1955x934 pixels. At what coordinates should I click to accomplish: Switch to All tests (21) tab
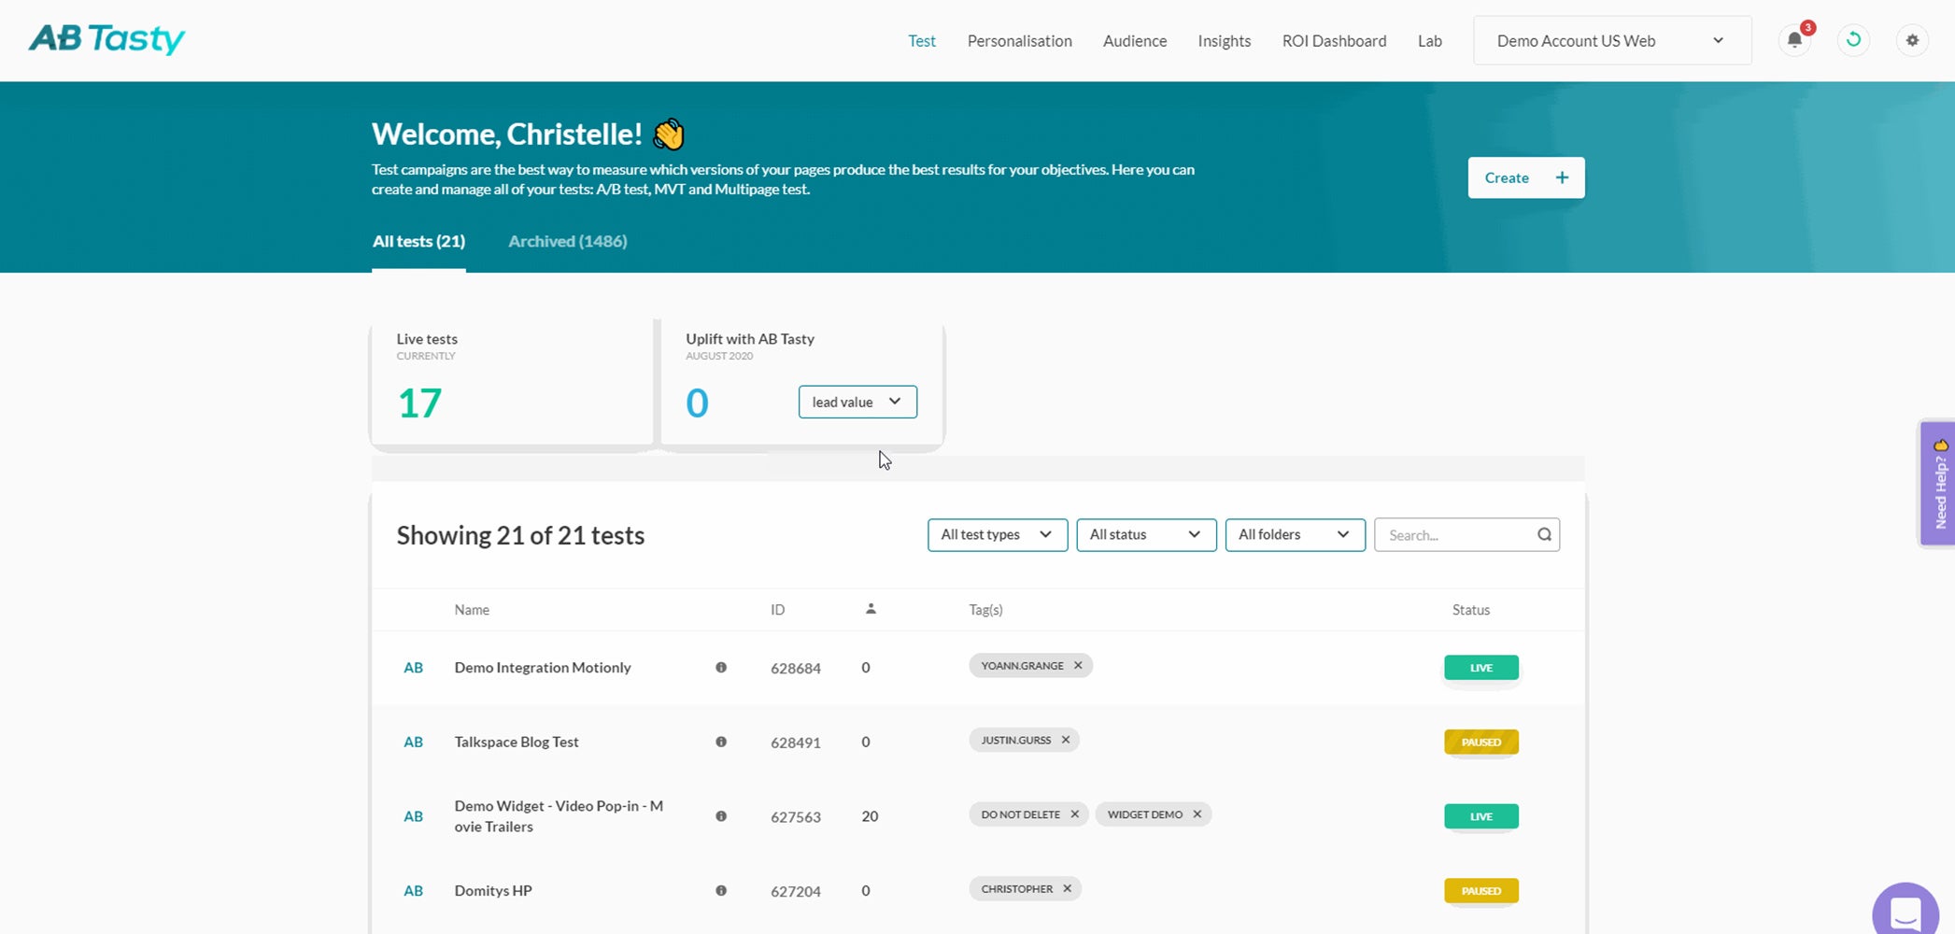pos(418,241)
